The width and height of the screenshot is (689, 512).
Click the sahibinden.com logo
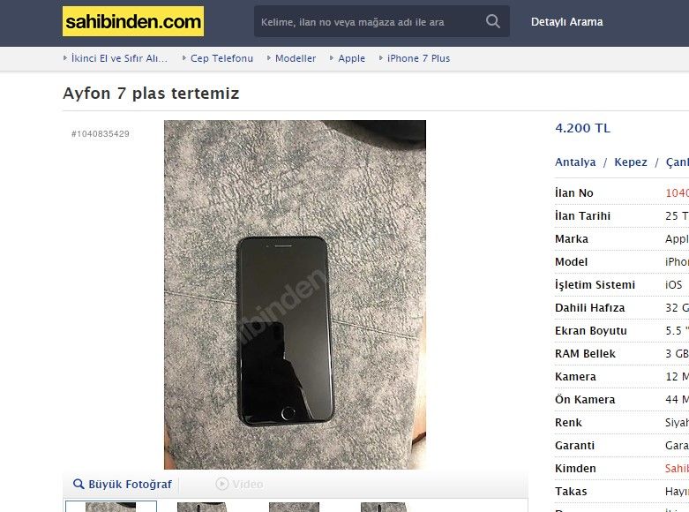[133, 21]
